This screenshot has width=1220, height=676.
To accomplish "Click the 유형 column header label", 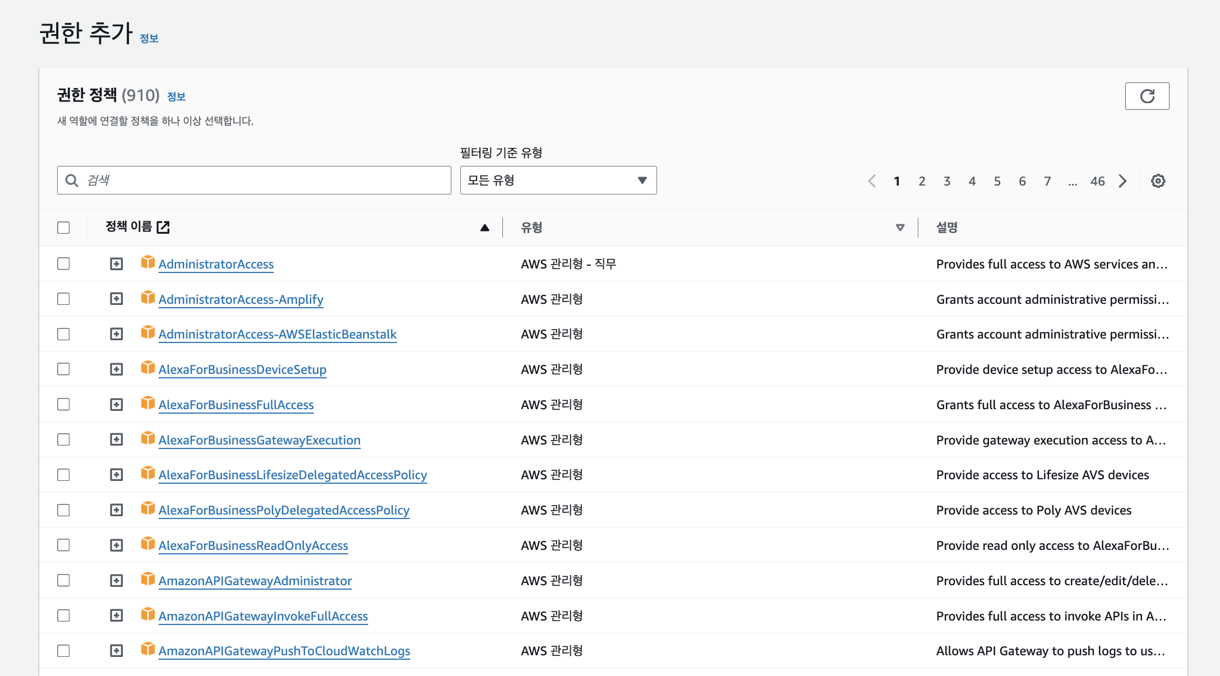I will 532,228.
